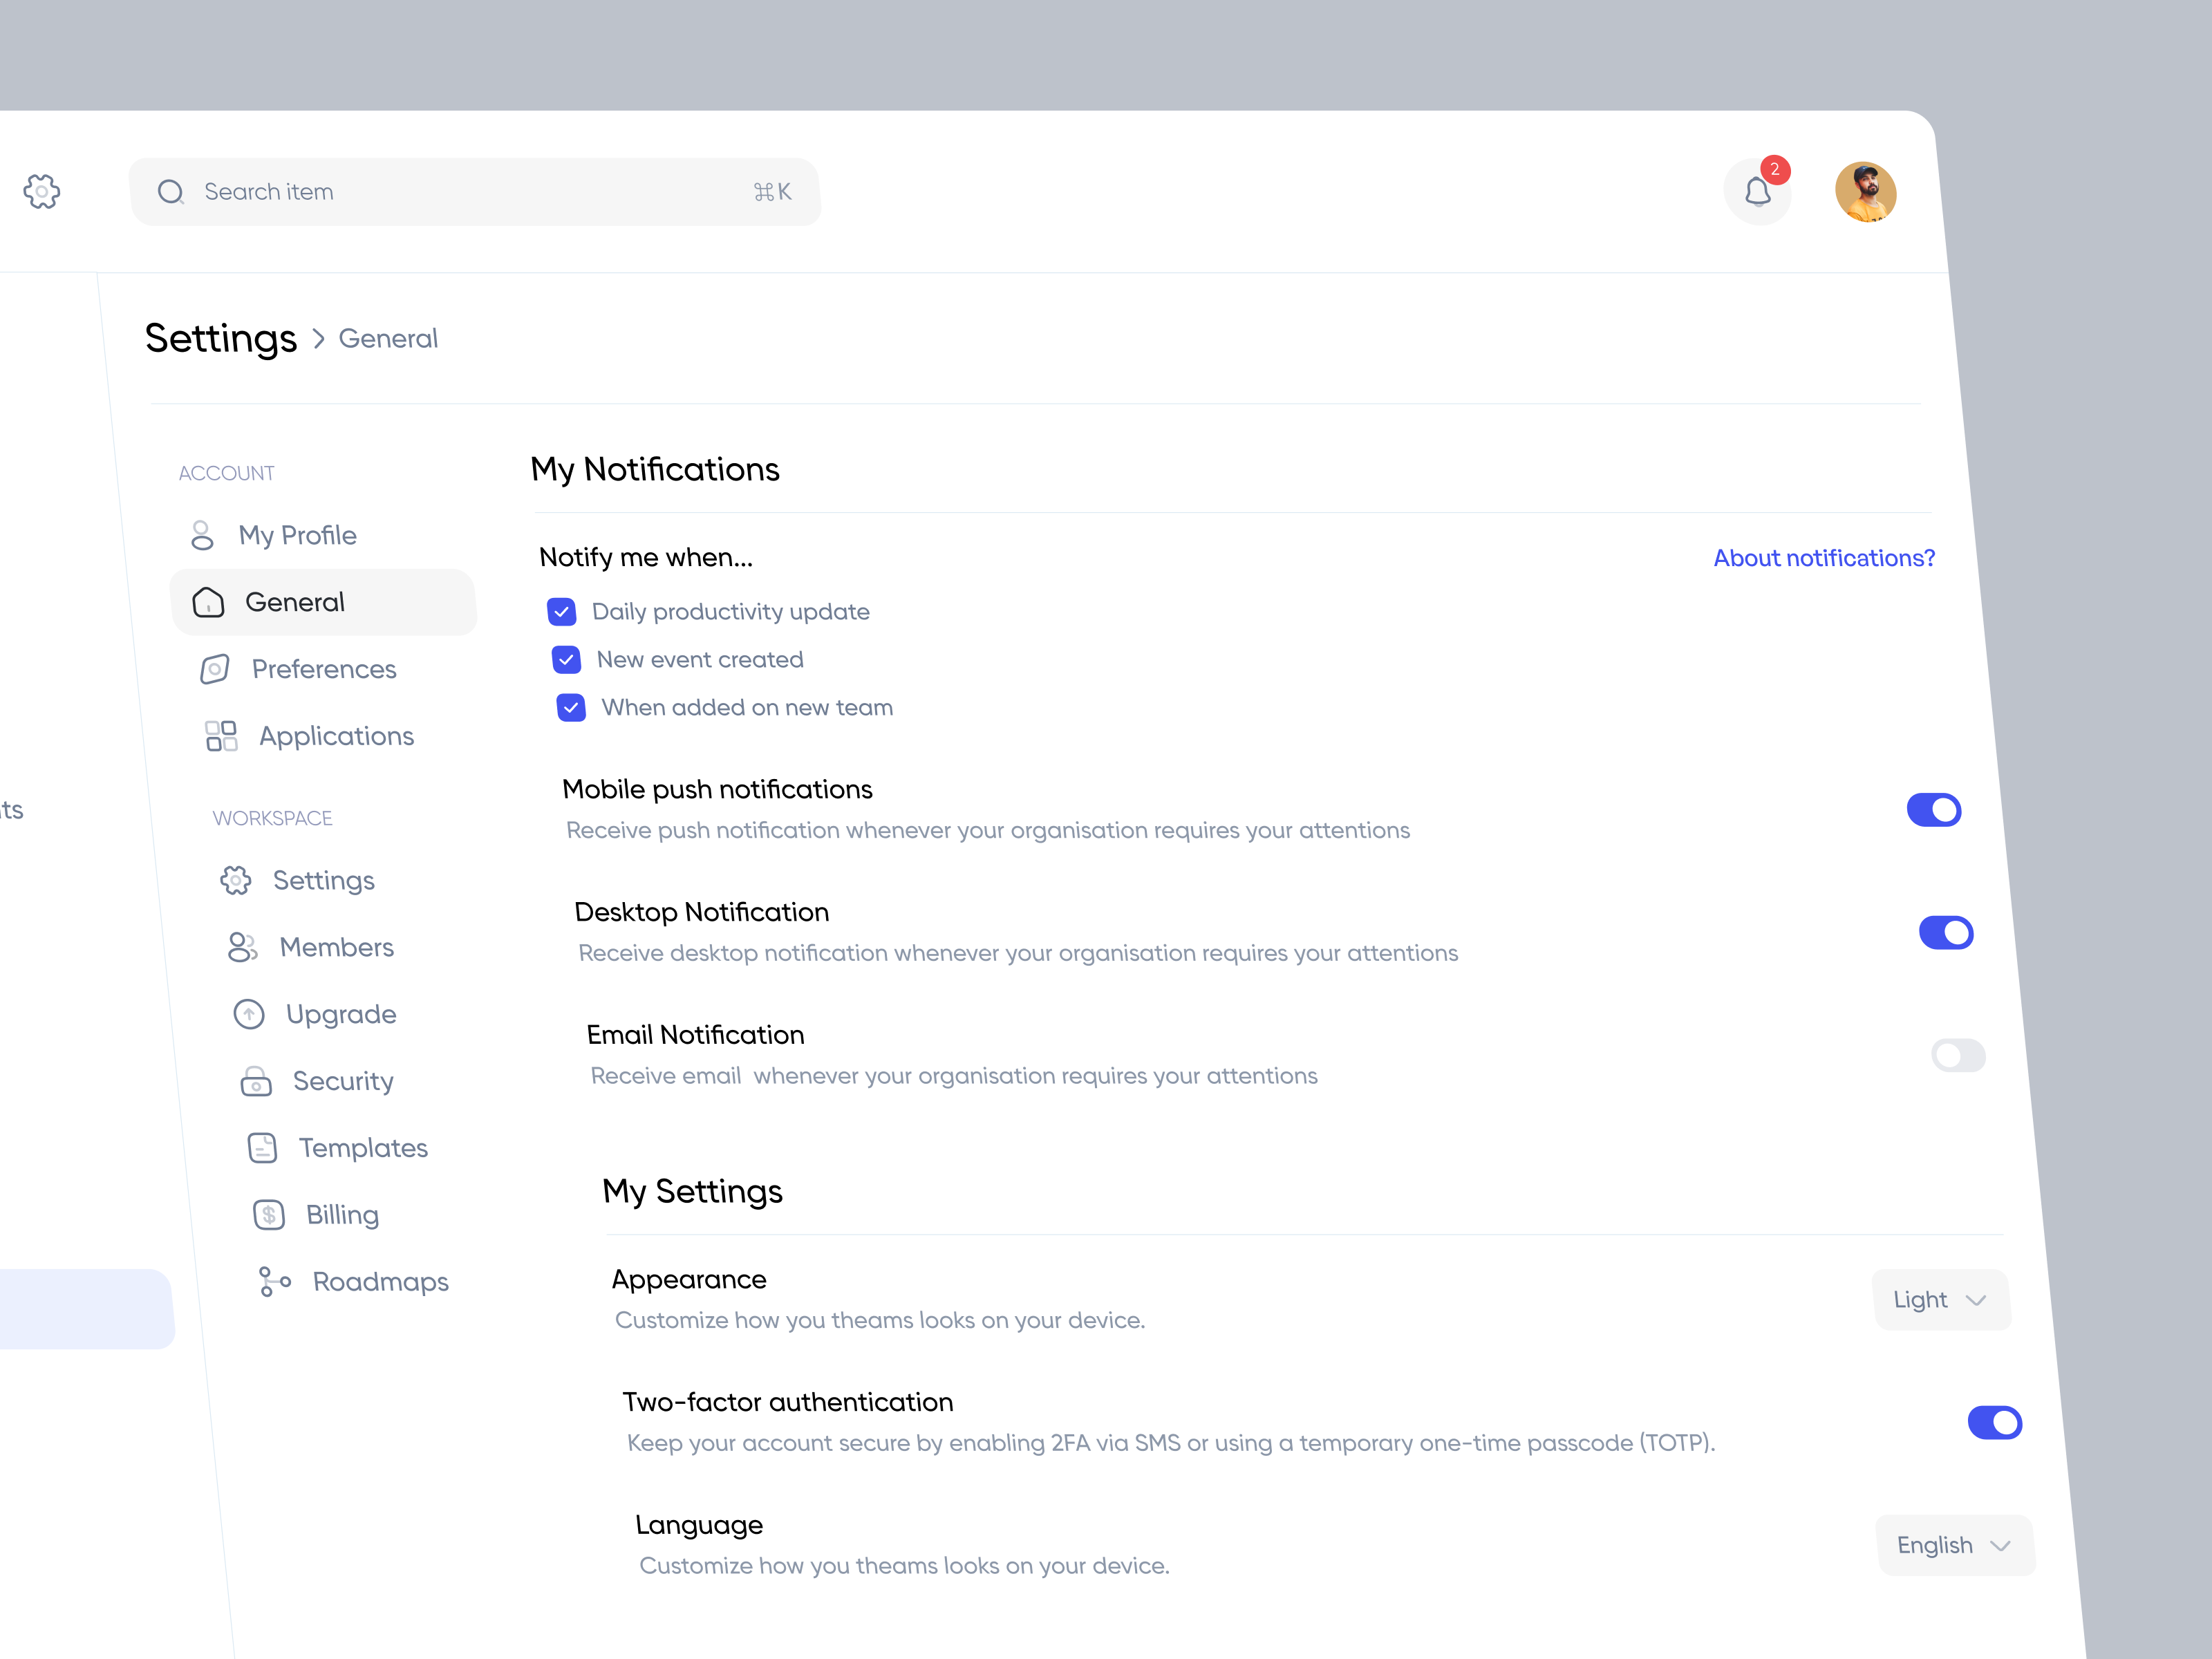Click the Applications grid icon
This screenshot has height=1659, width=2212.
pyautogui.click(x=220, y=735)
